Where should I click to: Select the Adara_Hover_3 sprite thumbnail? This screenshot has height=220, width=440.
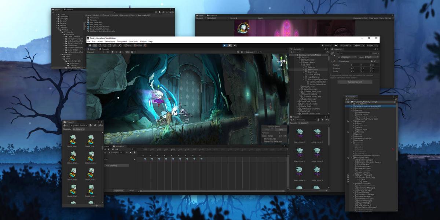[x=317, y=153]
